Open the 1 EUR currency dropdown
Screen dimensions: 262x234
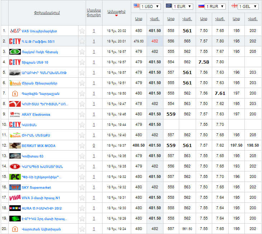click(x=182, y=6)
